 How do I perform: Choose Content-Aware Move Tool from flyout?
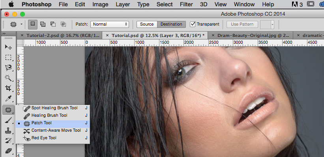(53, 130)
